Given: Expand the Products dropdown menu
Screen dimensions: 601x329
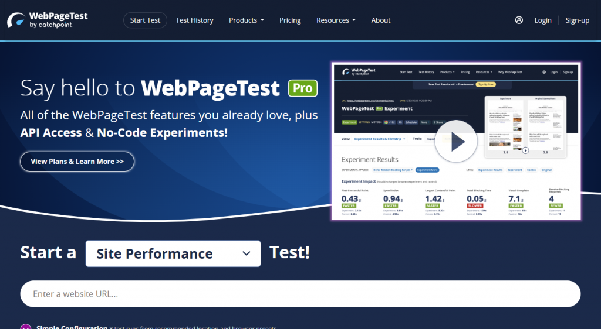Looking at the screenshot, I should (x=247, y=20).
